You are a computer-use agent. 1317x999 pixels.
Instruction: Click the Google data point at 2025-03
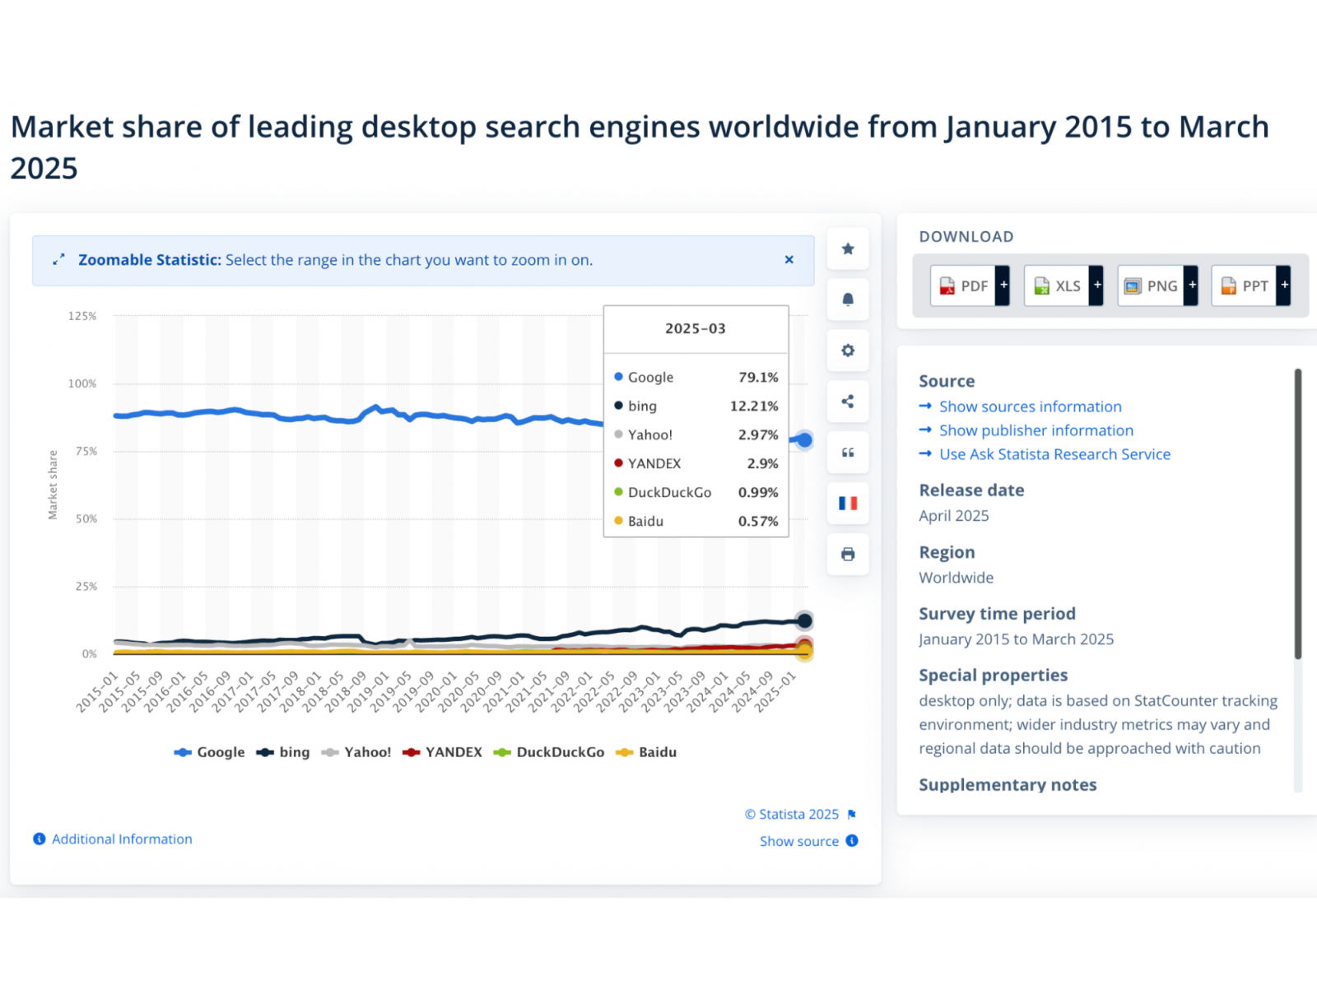tap(804, 440)
